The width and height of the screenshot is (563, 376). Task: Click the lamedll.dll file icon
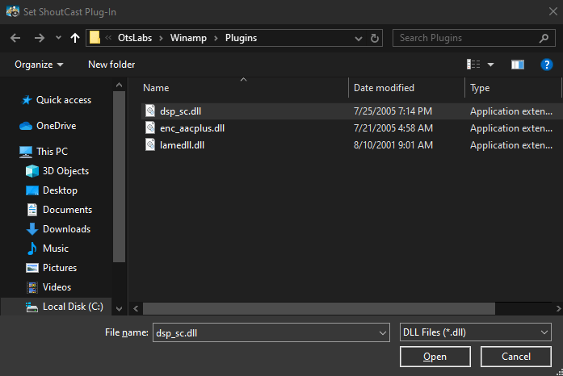(150, 144)
